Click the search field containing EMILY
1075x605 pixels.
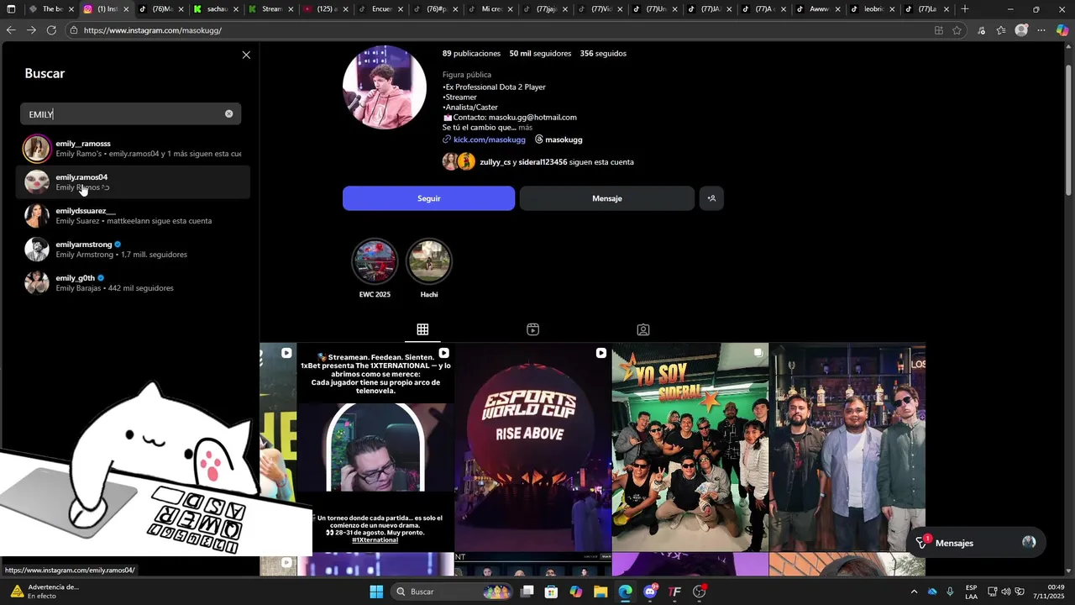pyautogui.click(x=130, y=113)
